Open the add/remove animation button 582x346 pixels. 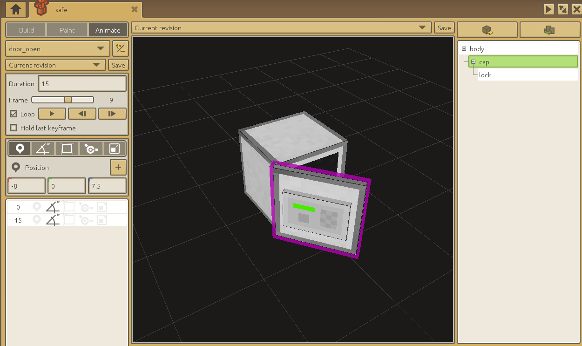(x=120, y=48)
